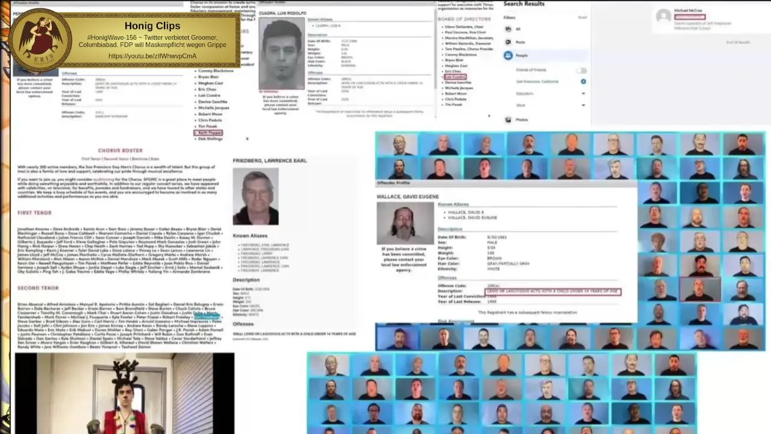Open the search result's grey profile avatar
771x434 pixels.
[663, 16]
